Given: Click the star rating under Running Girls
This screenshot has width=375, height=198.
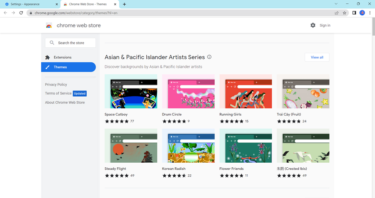Looking at the screenshot, I should pos(232,121).
